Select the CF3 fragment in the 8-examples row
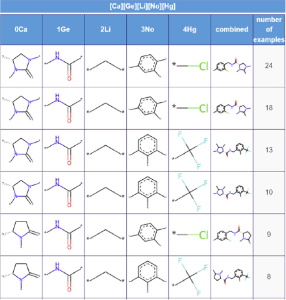 tap(190, 277)
